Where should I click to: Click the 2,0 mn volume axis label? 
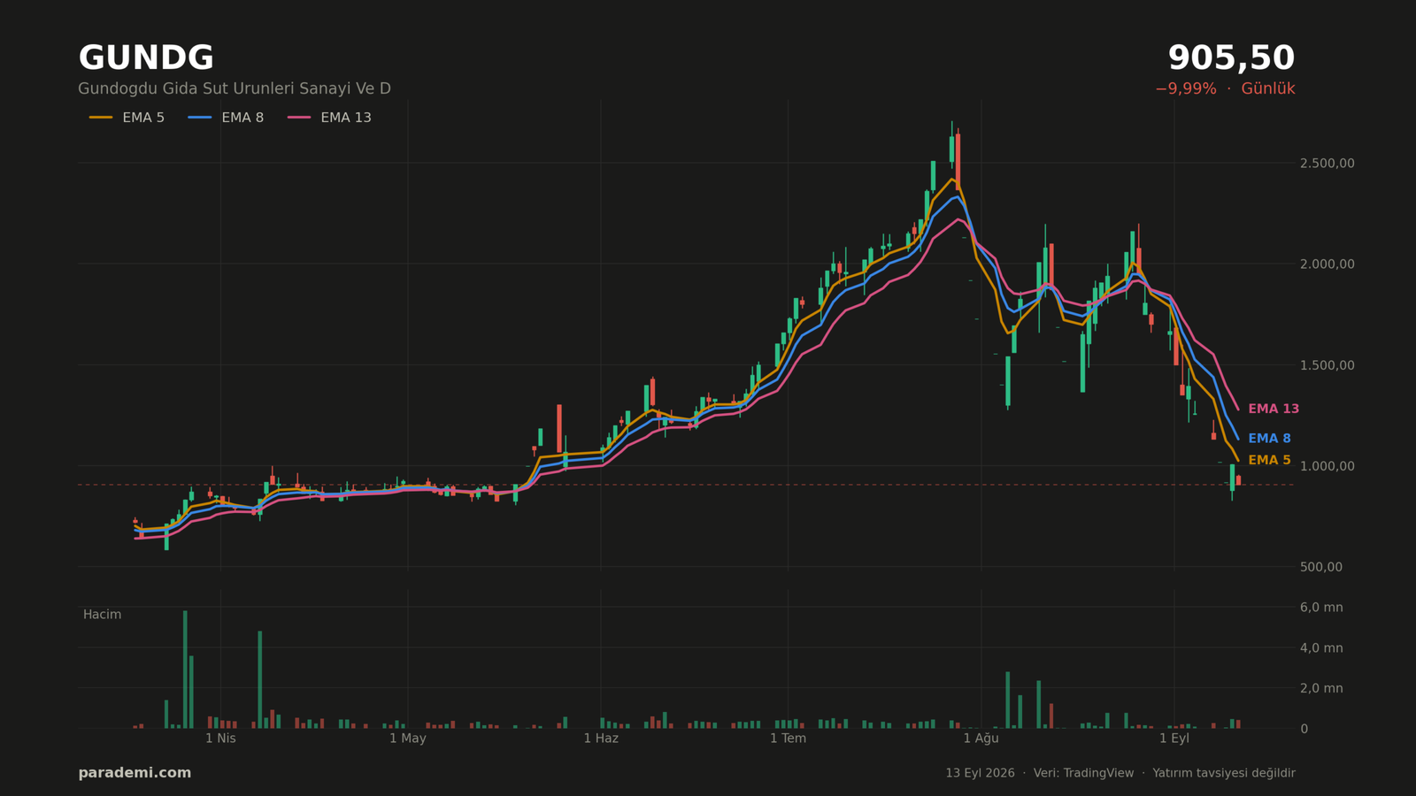pyautogui.click(x=1320, y=688)
